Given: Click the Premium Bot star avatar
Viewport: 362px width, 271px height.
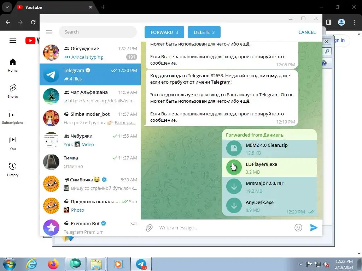Looking at the screenshot, I should pos(51,228).
